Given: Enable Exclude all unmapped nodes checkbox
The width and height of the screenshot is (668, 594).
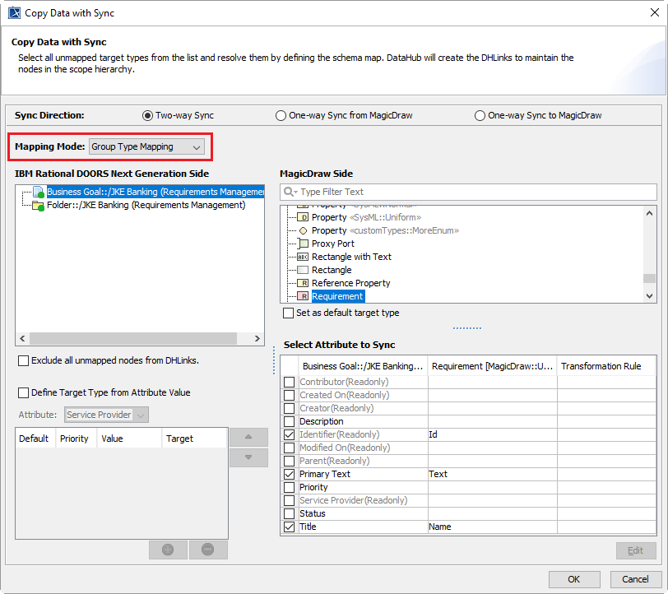Looking at the screenshot, I should 23,360.
